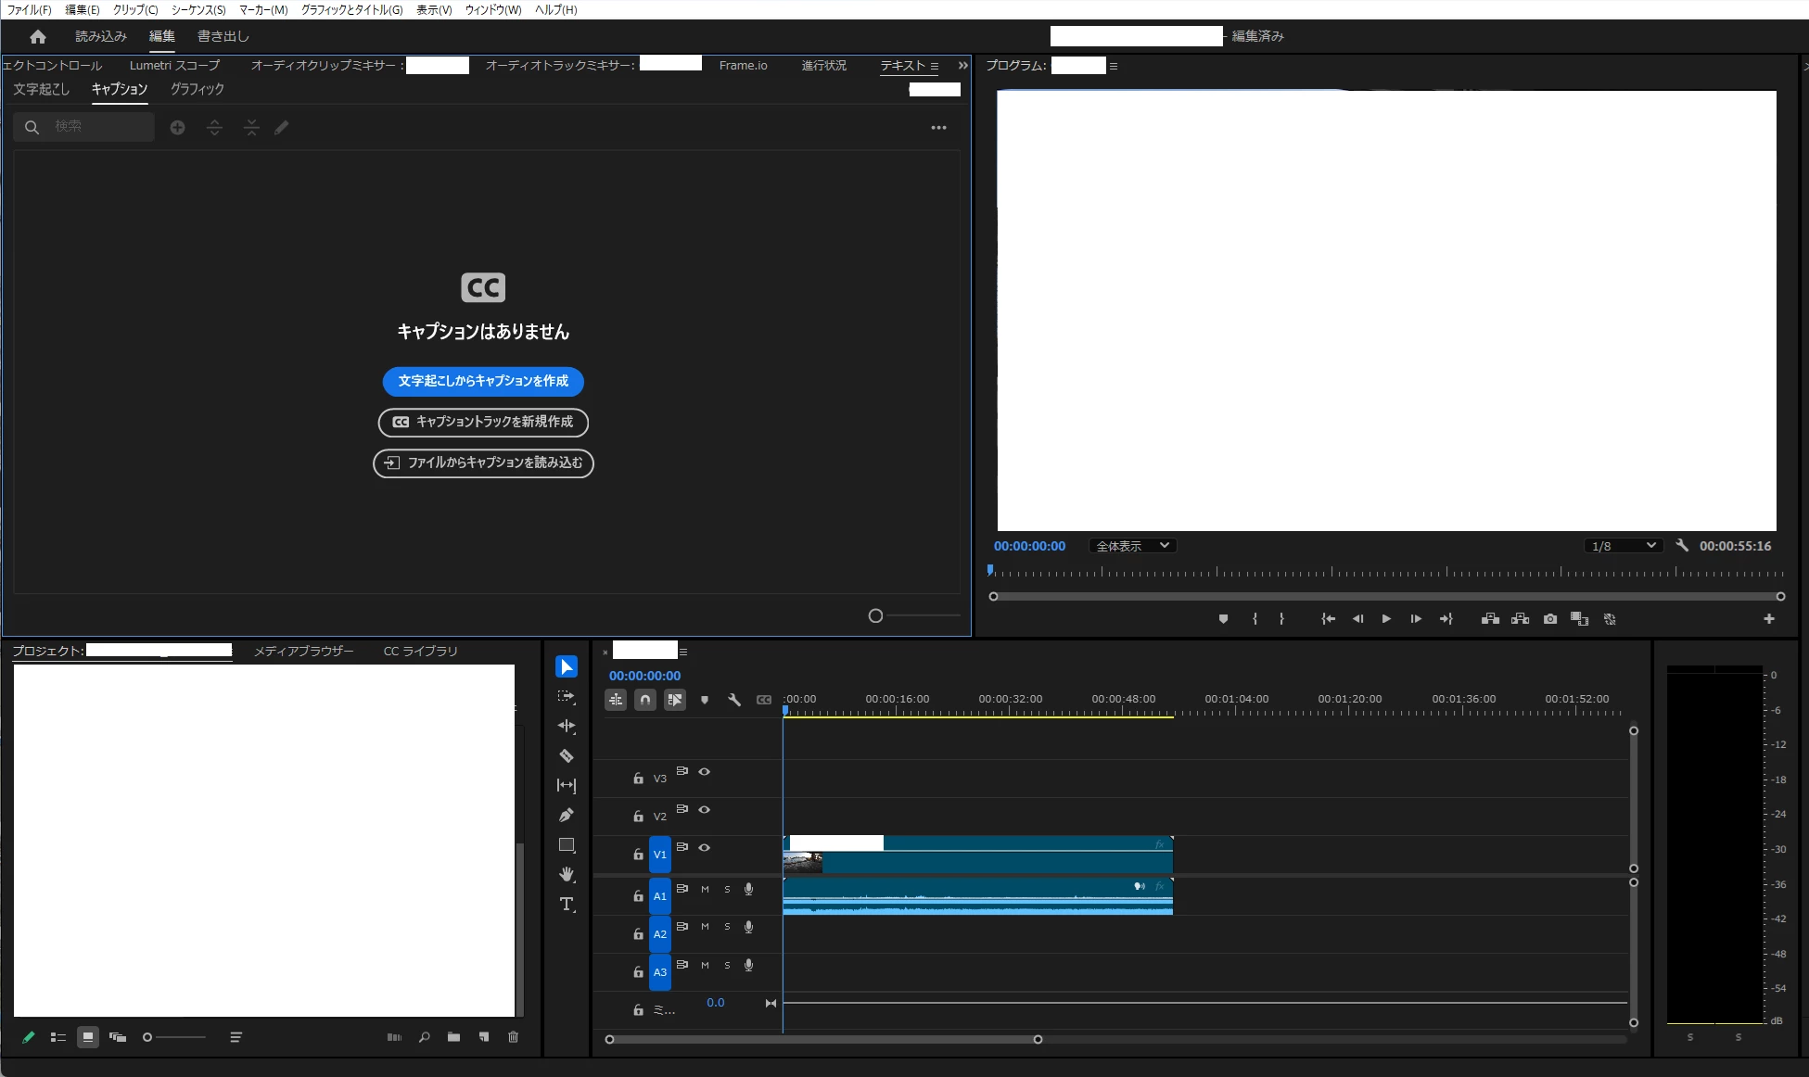
Task: Click 文字起こしからキャプションを作成 button
Action: click(x=483, y=381)
